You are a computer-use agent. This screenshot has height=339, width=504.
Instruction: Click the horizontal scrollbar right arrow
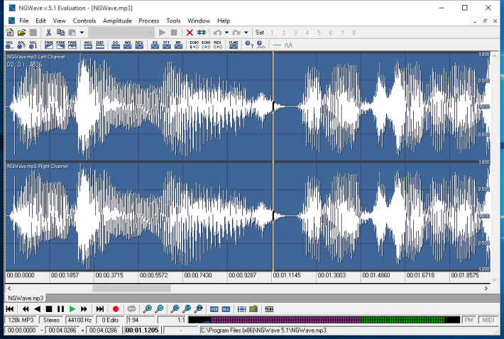(486, 288)
